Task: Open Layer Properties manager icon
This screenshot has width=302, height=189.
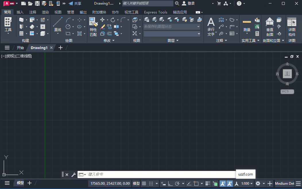Action: [147, 20]
